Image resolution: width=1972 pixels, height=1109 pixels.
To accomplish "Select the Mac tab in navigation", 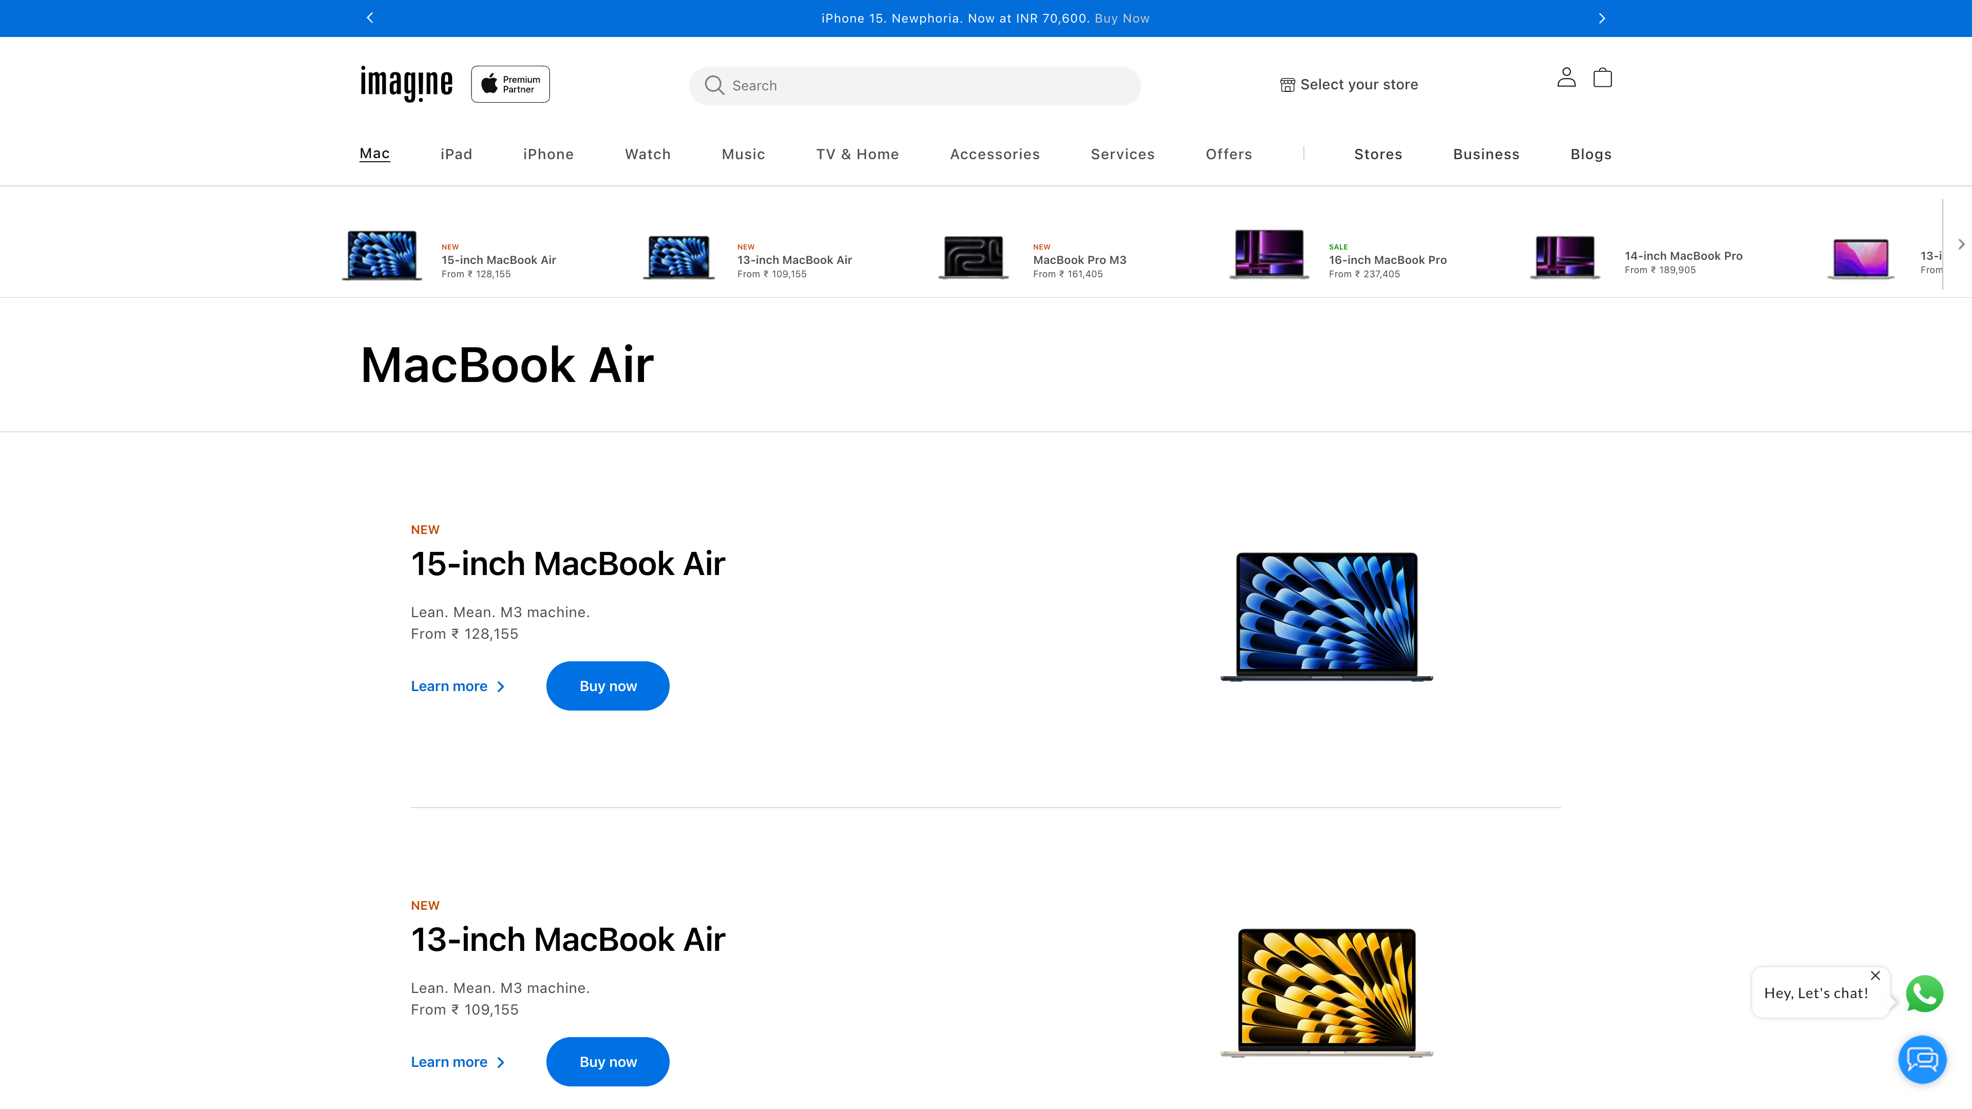I will click(x=374, y=153).
